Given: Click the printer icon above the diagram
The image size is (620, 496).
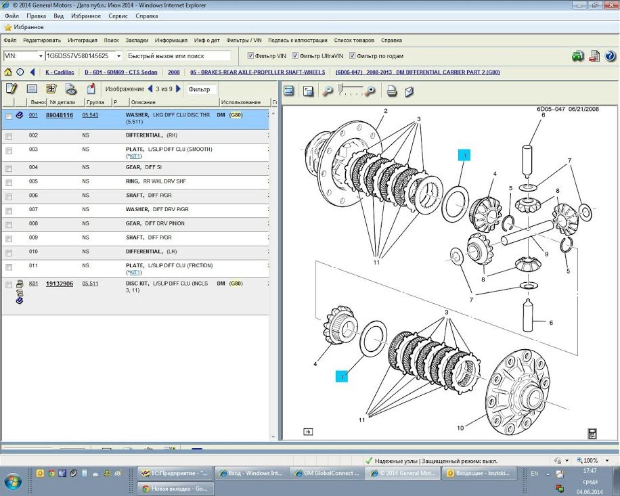Looking at the screenshot, I should click(x=391, y=91).
